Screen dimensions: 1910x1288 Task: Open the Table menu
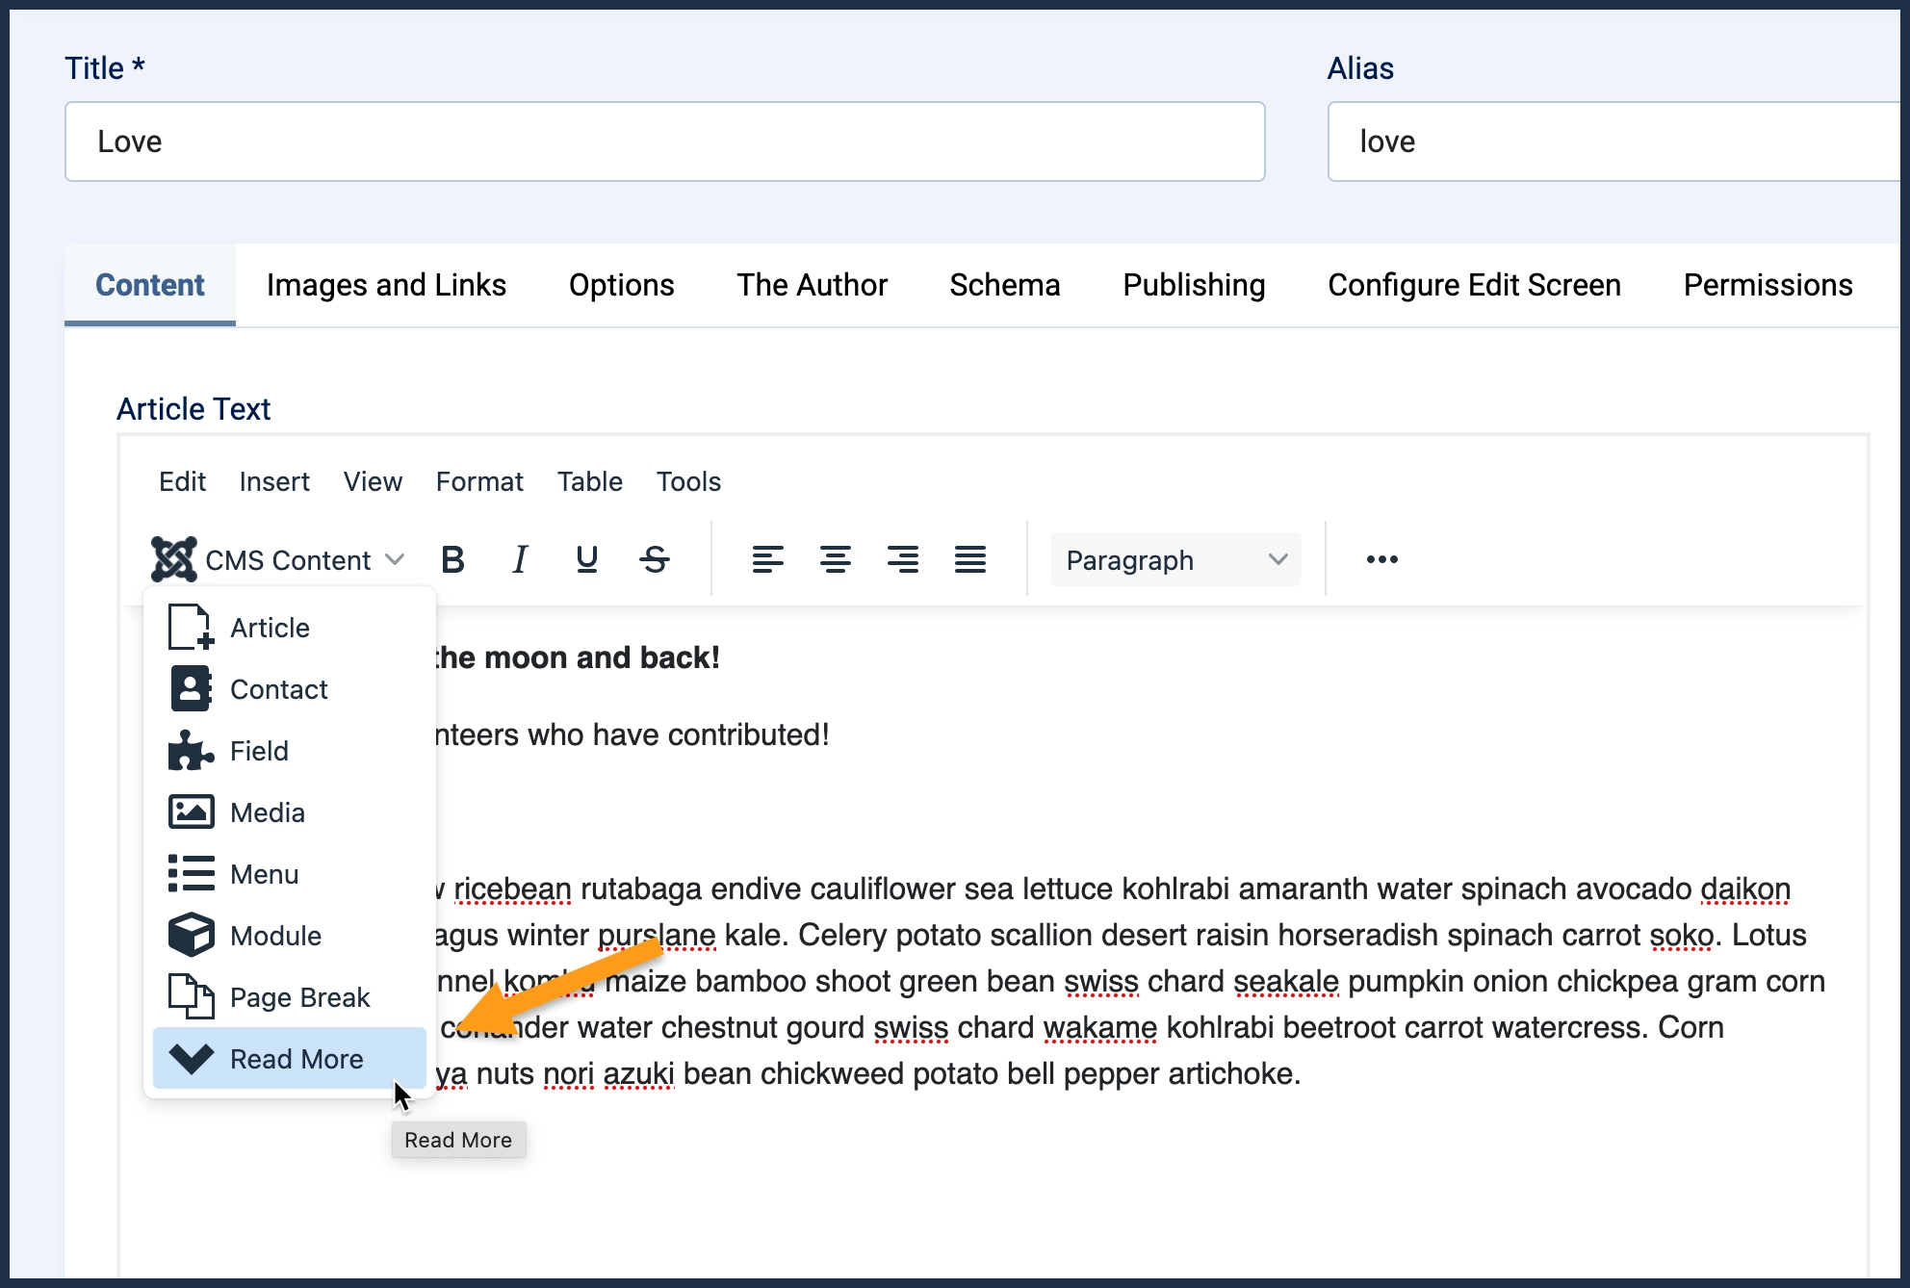(x=589, y=481)
